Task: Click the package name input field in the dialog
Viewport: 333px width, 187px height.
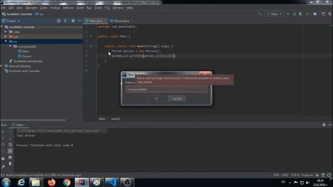Action: [166, 89]
